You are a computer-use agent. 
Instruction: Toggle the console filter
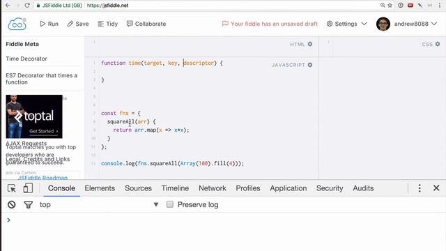[28, 204]
